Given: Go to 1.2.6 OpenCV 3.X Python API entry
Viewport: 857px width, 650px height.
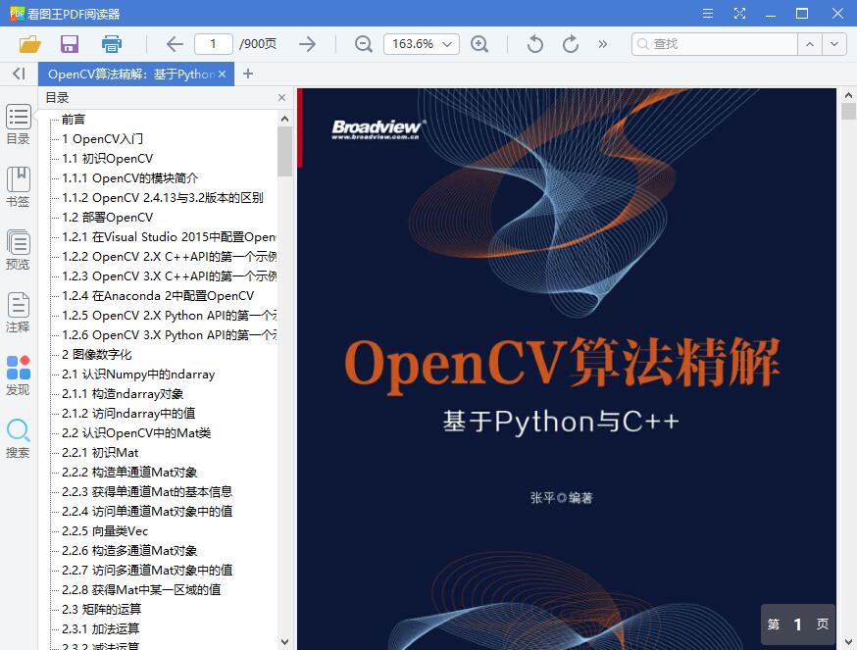Looking at the screenshot, I should coord(169,335).
